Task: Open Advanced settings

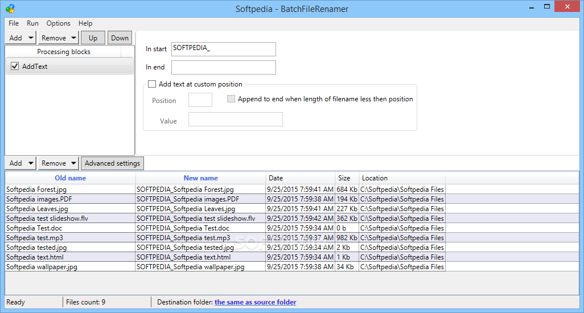Action: click(112, 163)
